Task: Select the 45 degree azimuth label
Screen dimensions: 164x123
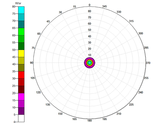Action: pyautogui.click(x=48, y=21)
